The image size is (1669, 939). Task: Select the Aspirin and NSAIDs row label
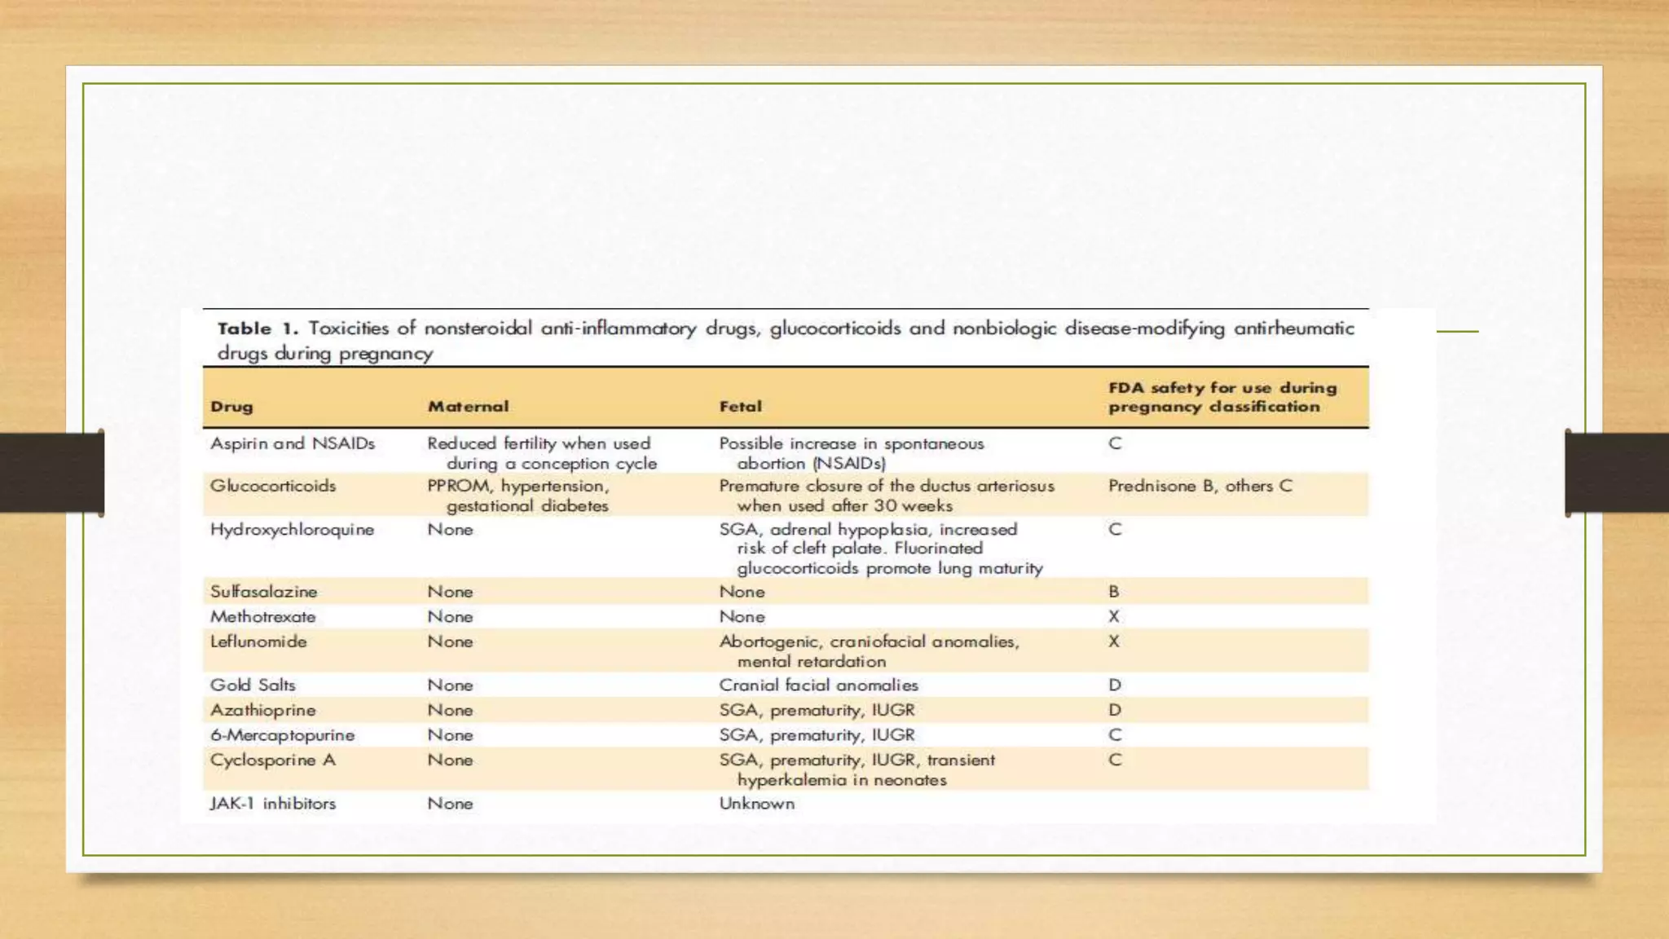[293, 443]
